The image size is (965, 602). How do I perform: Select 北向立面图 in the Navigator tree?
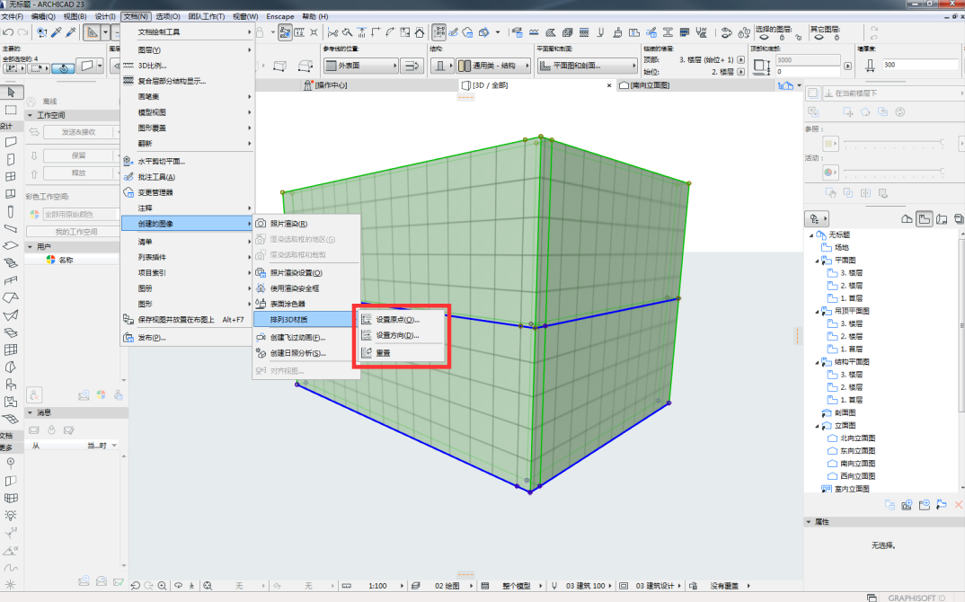click(x=857, y=438)
